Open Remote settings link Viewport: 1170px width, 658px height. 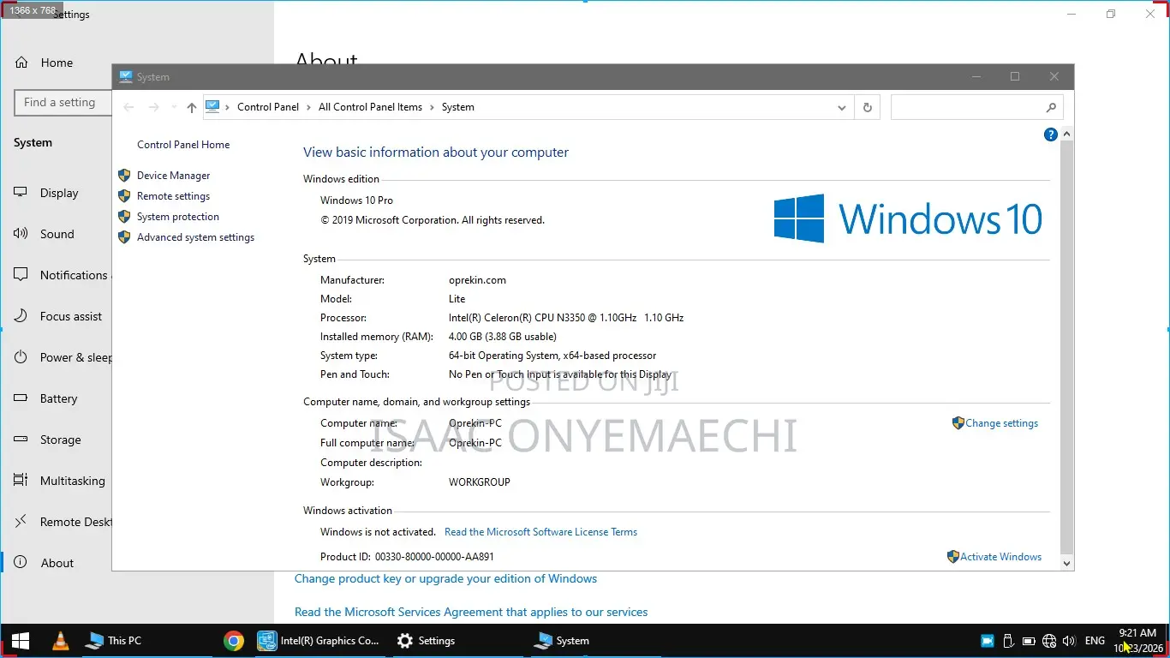click(x=173, y=196)
